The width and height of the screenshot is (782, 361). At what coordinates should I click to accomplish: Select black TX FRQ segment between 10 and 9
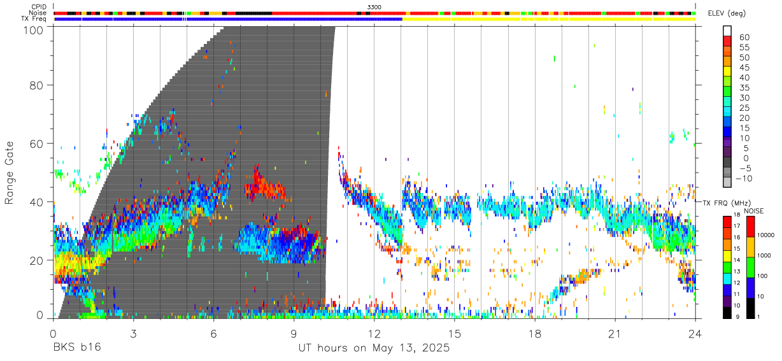pos(727,311)
